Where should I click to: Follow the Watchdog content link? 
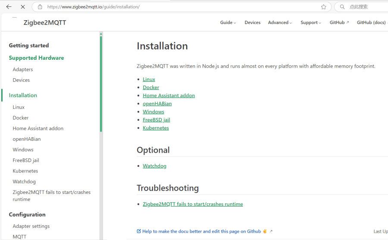coord(154,166)
